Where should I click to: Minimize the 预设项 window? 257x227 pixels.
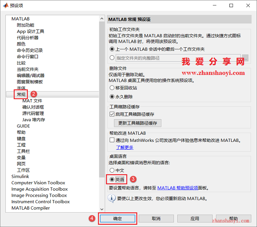[x=215, y=5]
